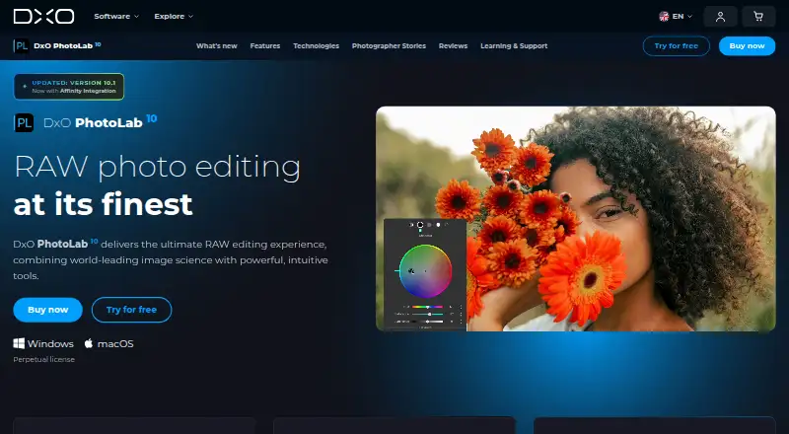Click the DxO logo in header
Screen dimensions: 789x434
click(43, 16)
